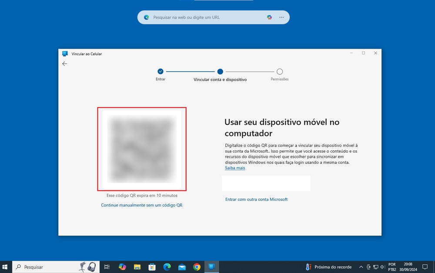Viewport: 435px width, 273px height.
Task: Open Microsoft Edge from the taskbar
Action: (167, 266)
